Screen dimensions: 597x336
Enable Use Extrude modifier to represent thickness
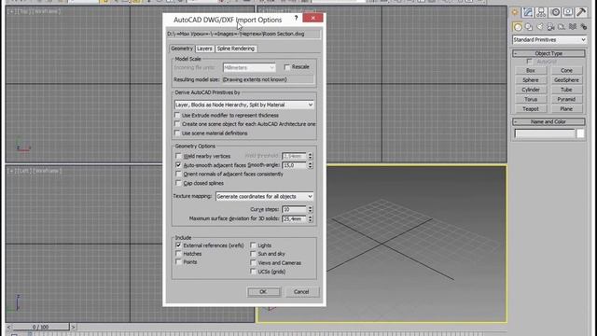177,115
